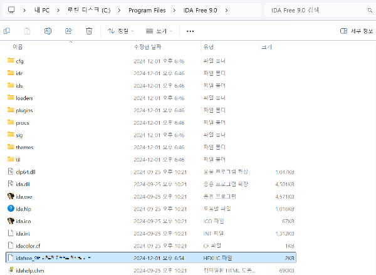Select the procs folder icon
376x275 pixels.
pyautogui.click(x=11, y=122)
